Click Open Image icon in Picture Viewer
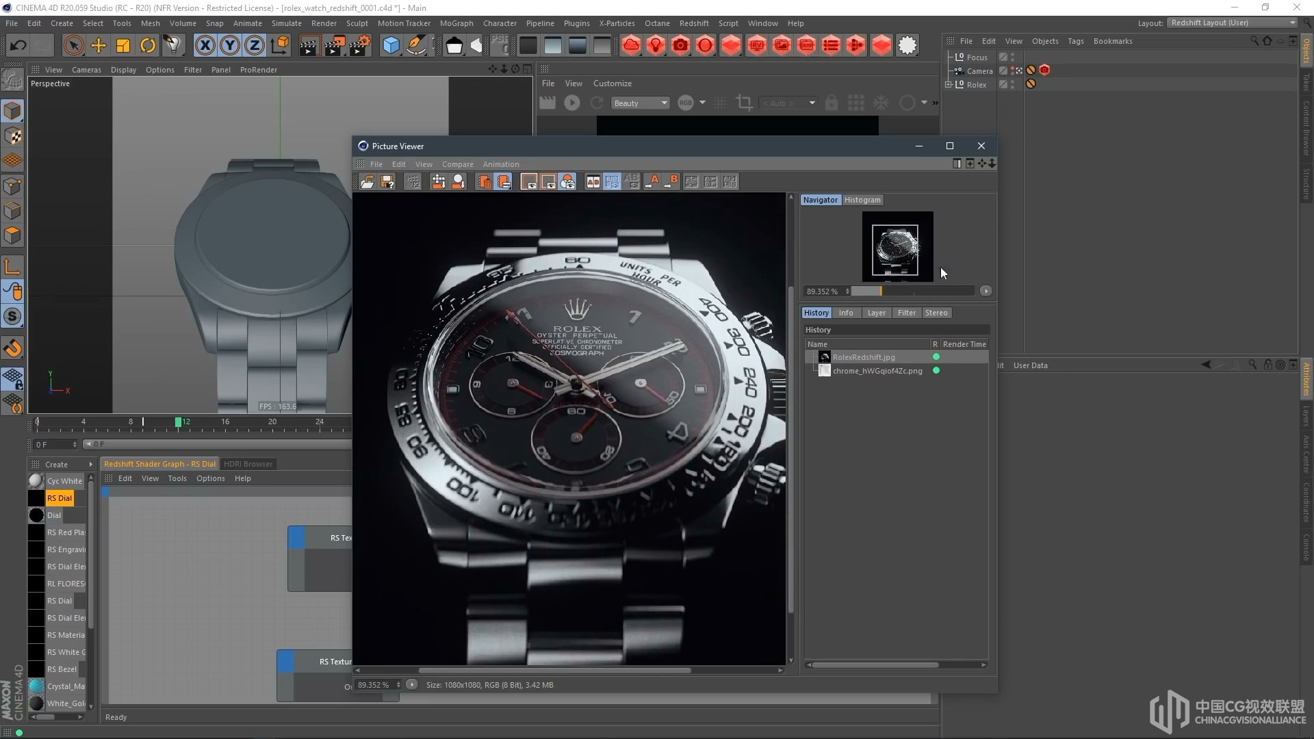1314x739 pixels. [368, 181]
